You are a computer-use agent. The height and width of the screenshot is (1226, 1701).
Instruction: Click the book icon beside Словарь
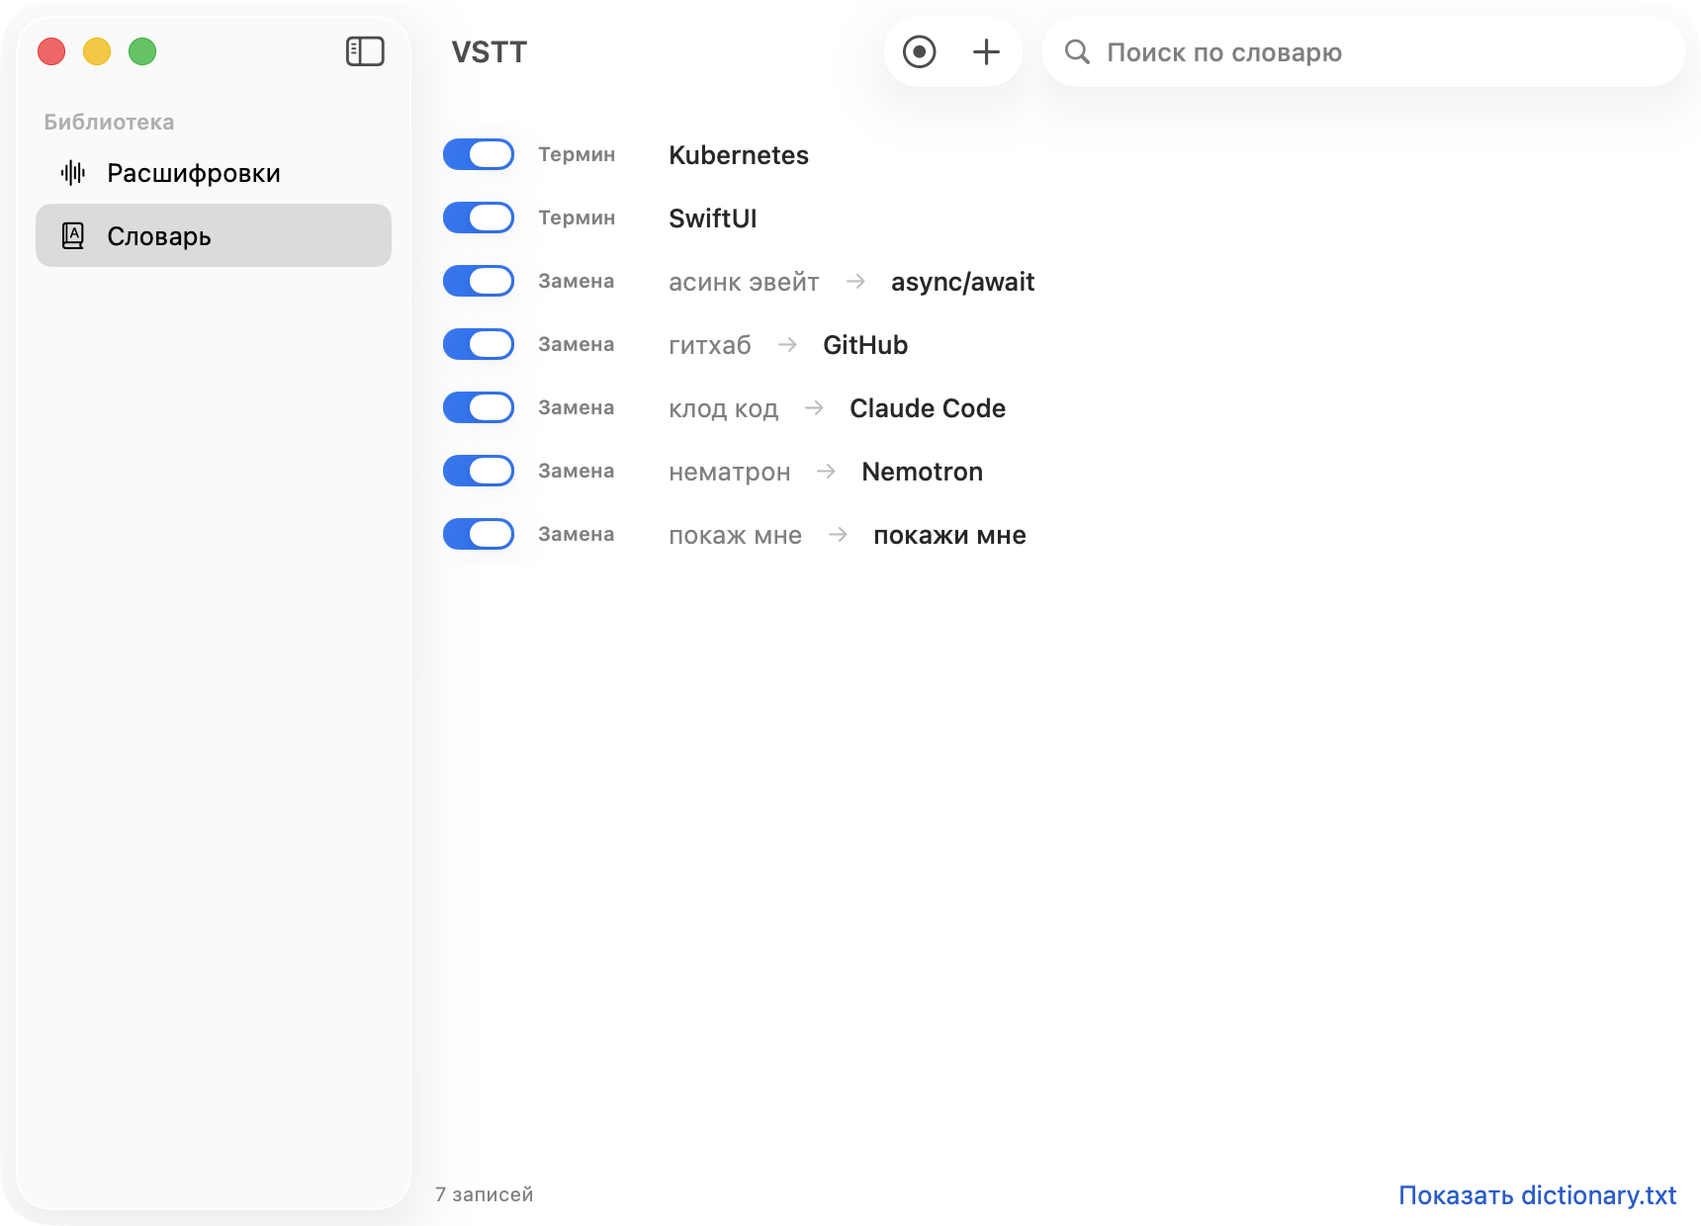click(x=73, y=235)
